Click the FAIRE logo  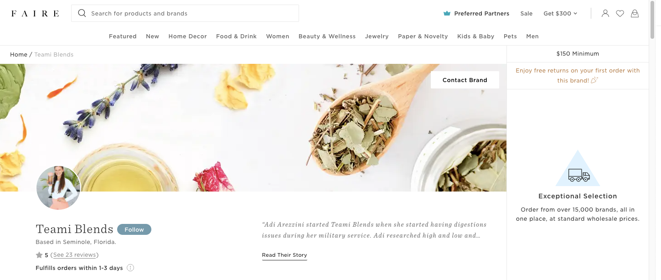pyautogui.click(x=35, y=14)
